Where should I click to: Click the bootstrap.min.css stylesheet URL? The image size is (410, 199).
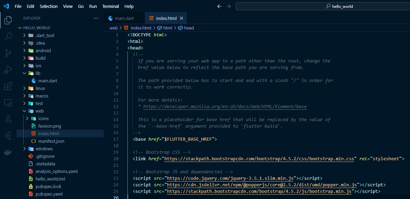259,159
